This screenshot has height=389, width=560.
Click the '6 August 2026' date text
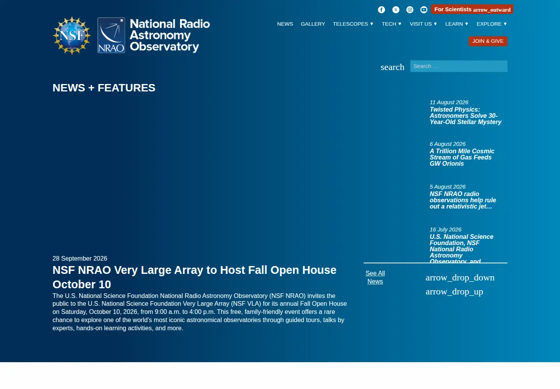448,144
